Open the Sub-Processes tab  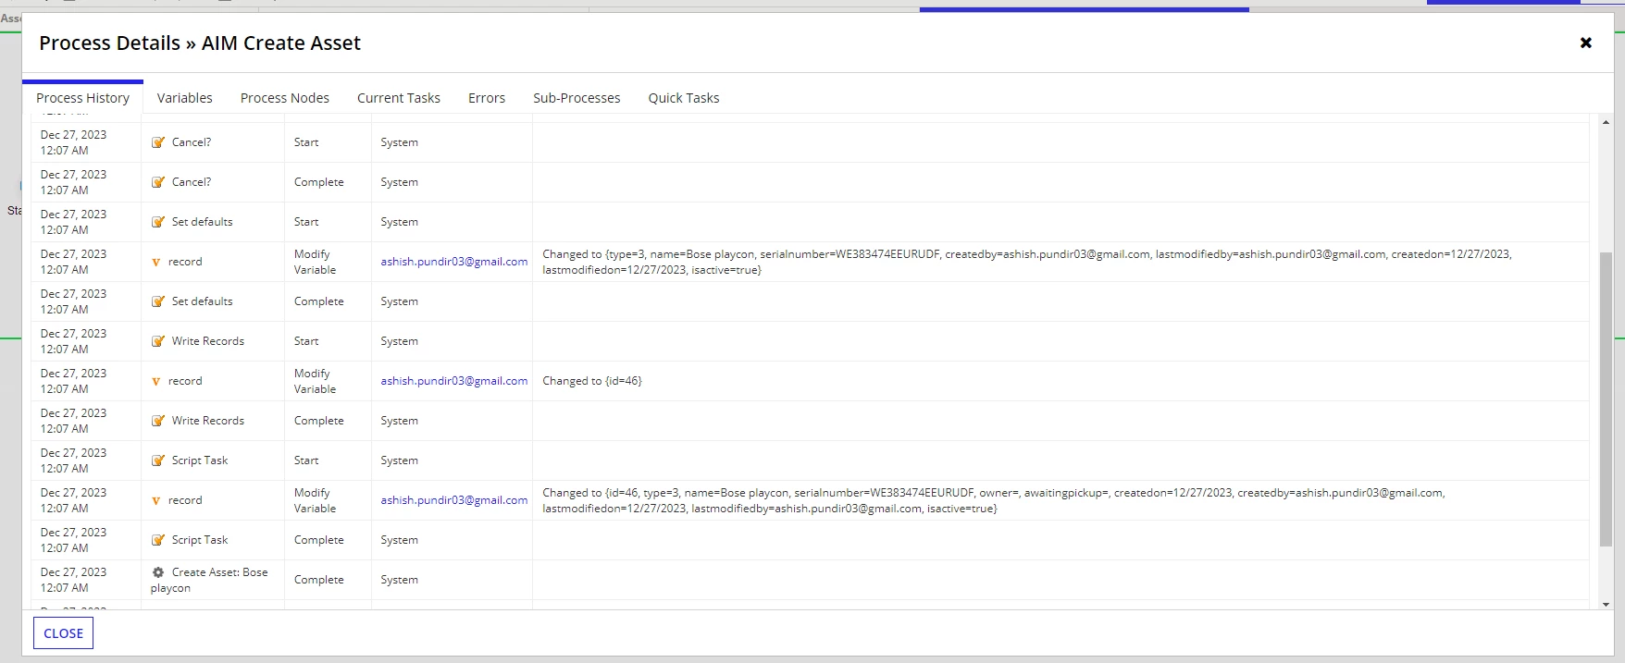(577, 98)
